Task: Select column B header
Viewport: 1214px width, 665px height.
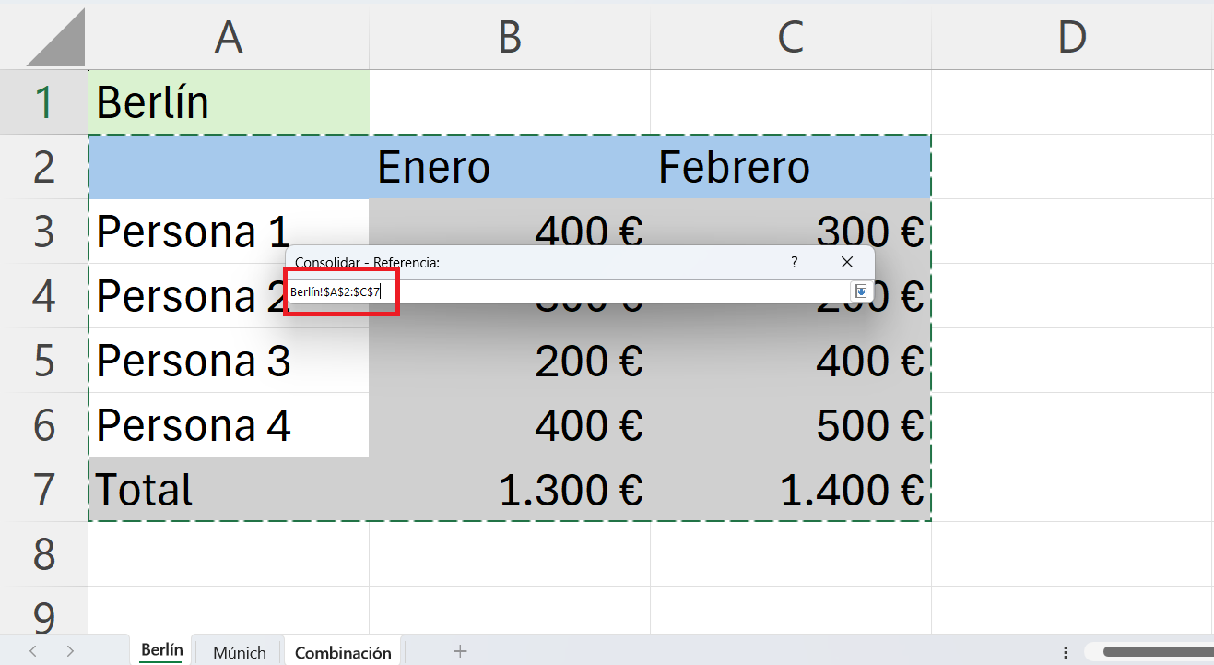Action: 510,38
